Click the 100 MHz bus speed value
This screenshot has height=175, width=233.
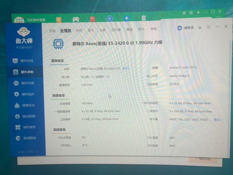tap(87, 103)
